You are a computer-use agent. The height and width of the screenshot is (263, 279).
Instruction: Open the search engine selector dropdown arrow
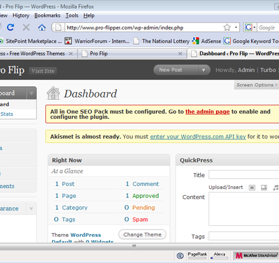click(x=254, y=27)
